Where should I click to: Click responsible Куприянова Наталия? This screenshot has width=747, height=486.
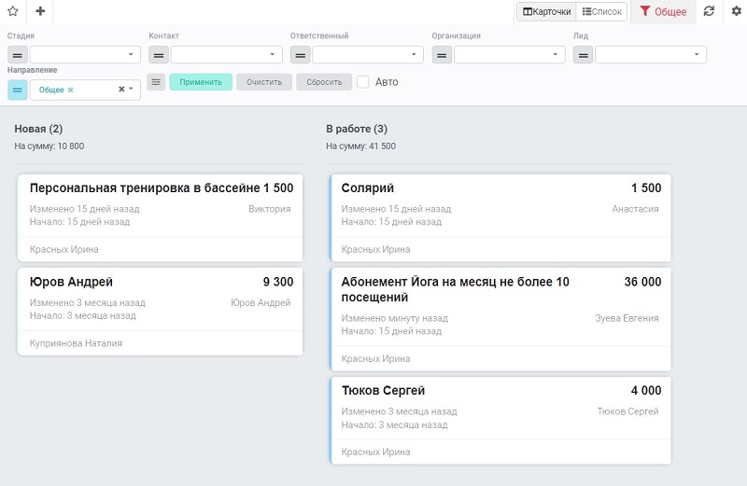click(x=77, y=343)
